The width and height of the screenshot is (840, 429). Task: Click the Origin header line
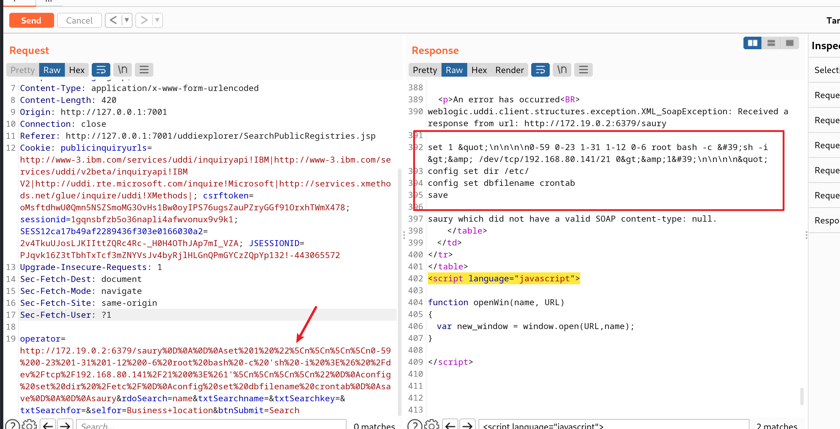tap(93, 112)
